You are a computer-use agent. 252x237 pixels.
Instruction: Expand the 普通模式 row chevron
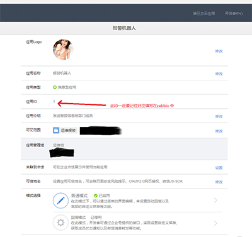215,201
